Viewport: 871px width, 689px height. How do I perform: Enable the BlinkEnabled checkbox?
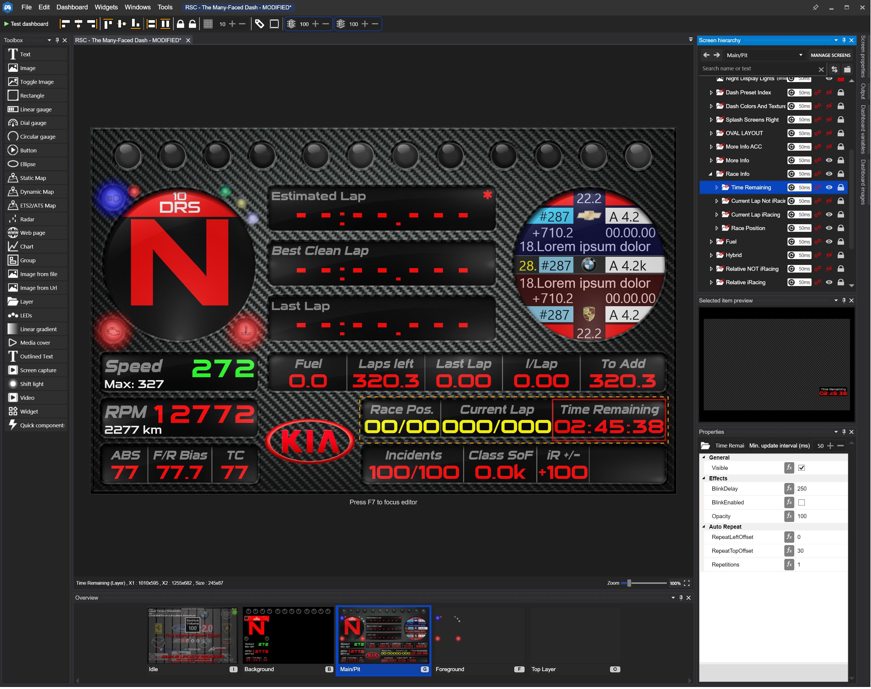click(x=801, y=503)
